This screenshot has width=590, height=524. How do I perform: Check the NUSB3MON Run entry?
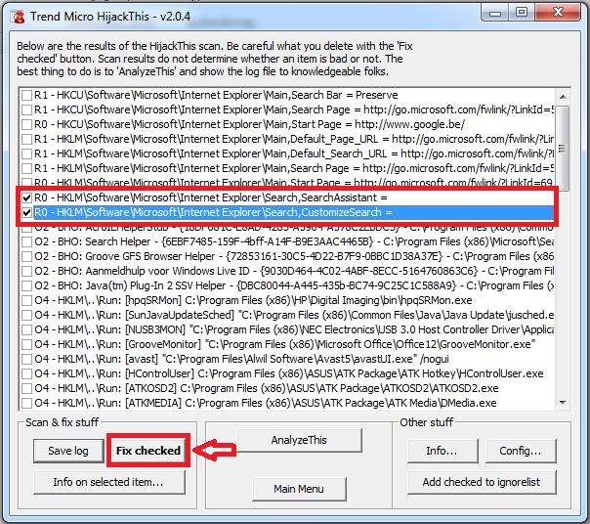26,330
